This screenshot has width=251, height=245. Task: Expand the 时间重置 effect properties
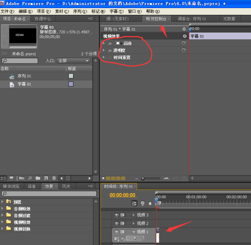[104, 57]
